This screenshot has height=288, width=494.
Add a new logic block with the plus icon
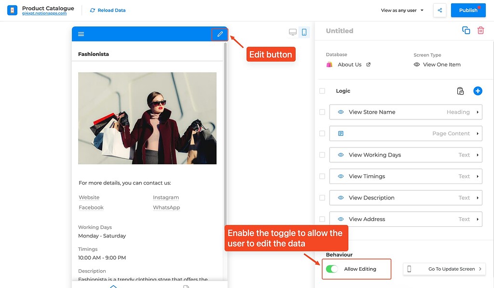(478, 91)
